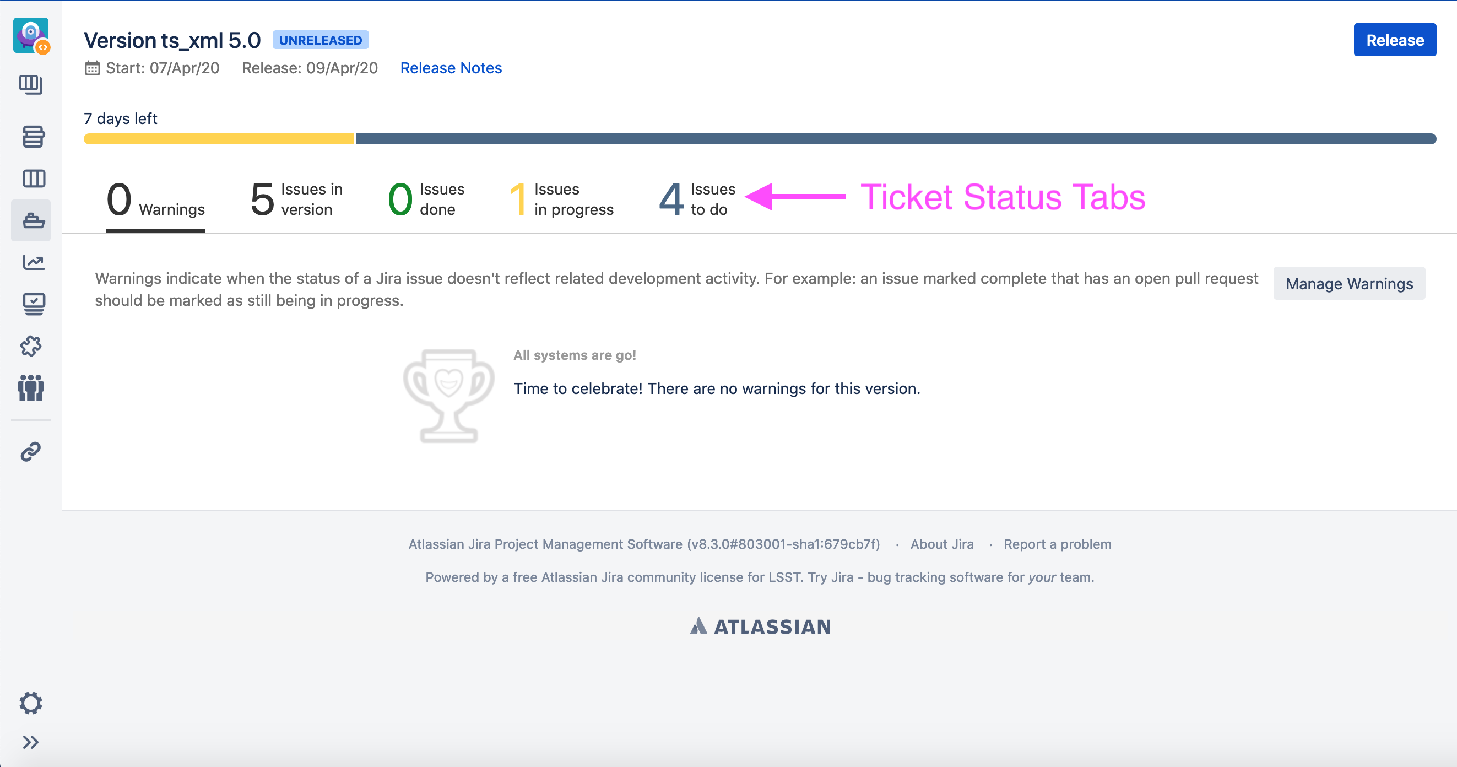
Task: Open the Active sprints columns icon
Action: (x=34, y=179)
